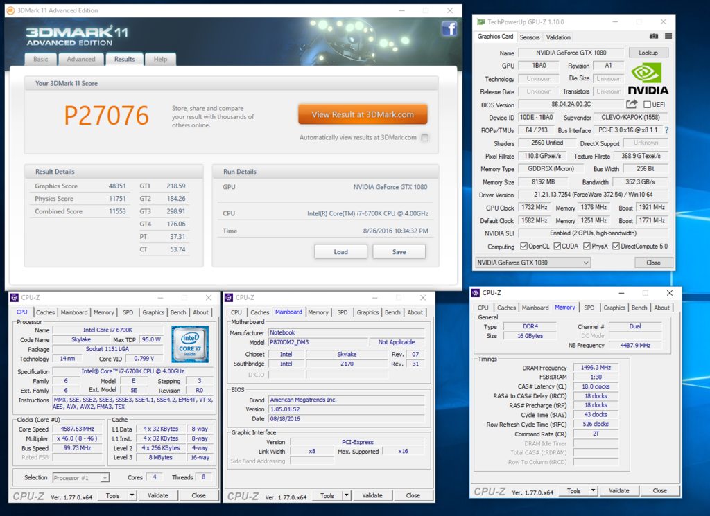Click the GPU-Z screenshot camera icon

653,36
